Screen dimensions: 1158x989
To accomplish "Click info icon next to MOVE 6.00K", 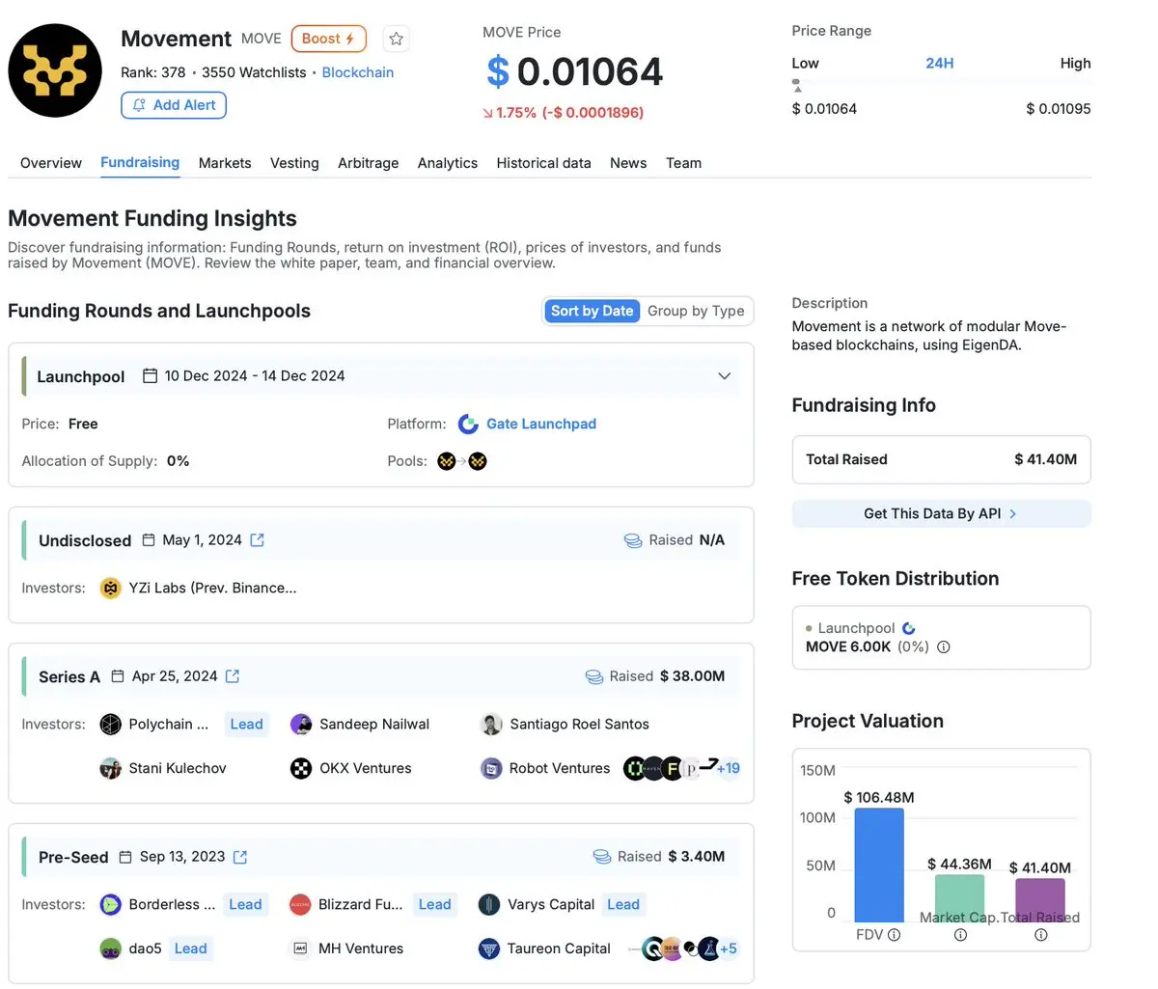I will click(x=944, y=647).
